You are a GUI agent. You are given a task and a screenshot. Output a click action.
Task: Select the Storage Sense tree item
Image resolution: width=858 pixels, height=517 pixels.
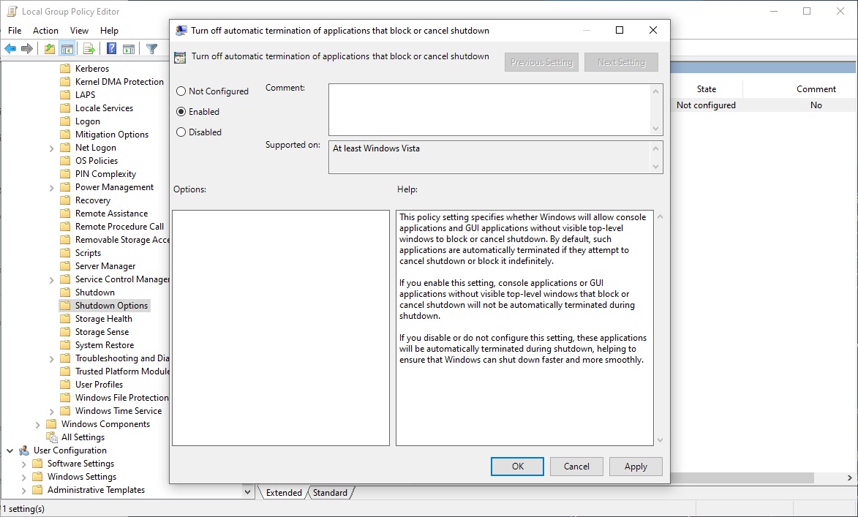102,332
